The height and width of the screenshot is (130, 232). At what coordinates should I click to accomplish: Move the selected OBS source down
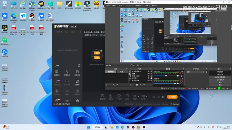tap(144, 85)
